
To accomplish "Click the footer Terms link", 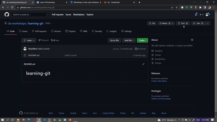I will [51, 113].
